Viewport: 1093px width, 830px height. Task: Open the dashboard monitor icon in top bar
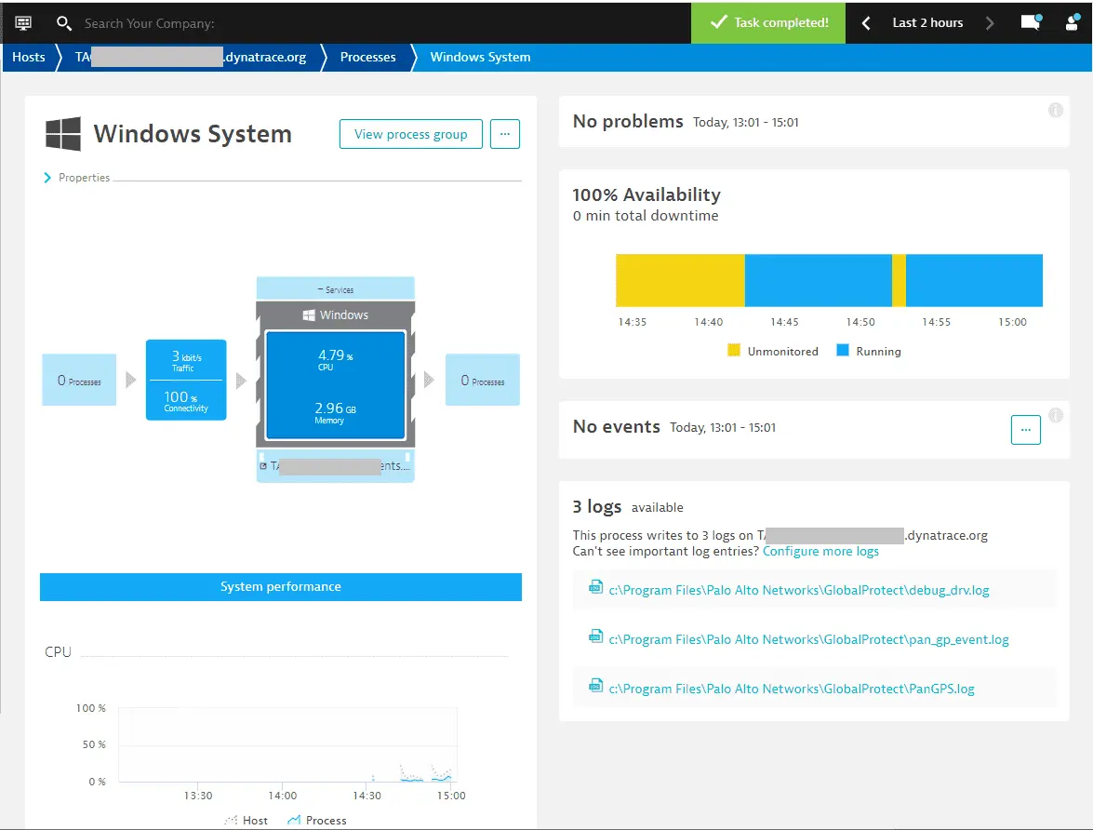click(x=23, y=23)
